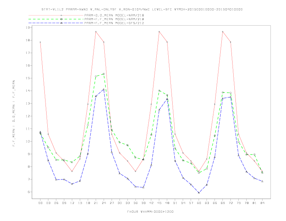
Task: Click x-axis forecast hour label 63
Action: click(x=207, y=203)
